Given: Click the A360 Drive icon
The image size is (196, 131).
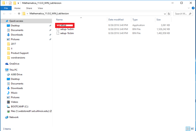Looking at the screenshot, I should coord(9,74).
